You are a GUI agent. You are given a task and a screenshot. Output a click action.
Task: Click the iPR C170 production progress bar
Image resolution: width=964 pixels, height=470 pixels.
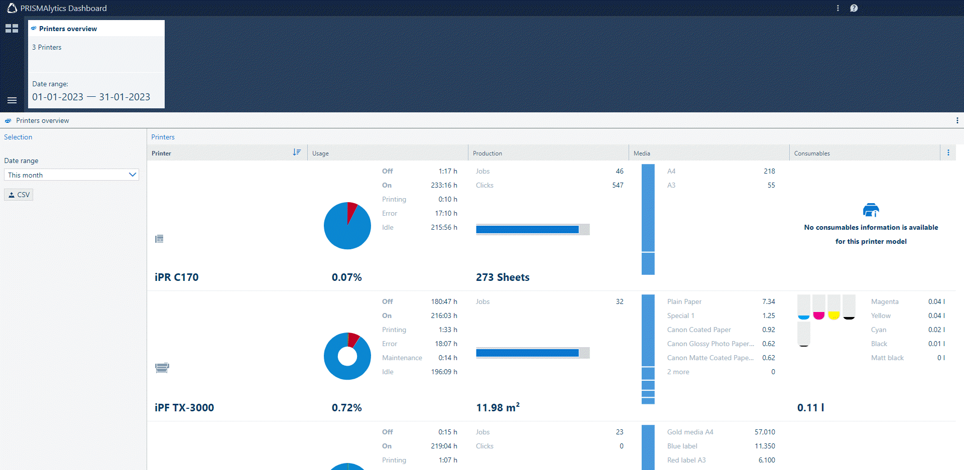coord(532,229)
